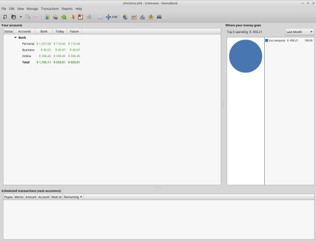316x241 pixels.
Task: Click the Add transaction button
Action: click(x=111, y=17)
